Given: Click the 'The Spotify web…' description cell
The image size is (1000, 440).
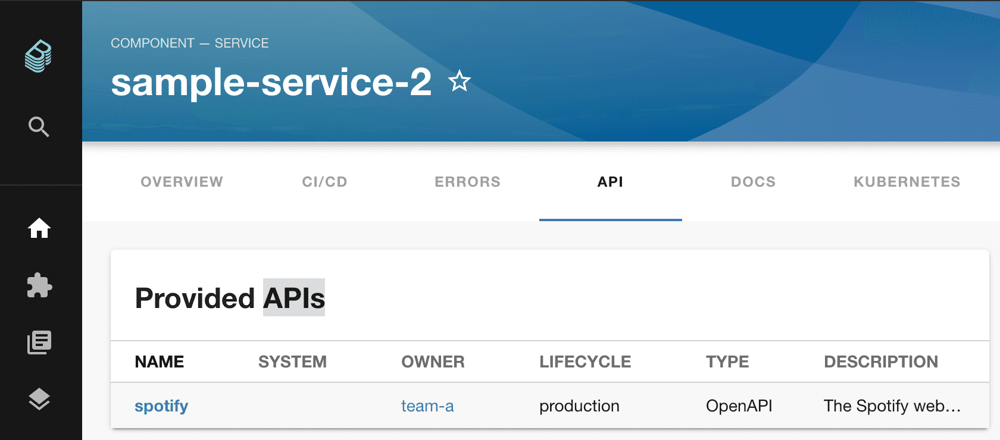Looking at the screenshot, I should coord(892,406).
